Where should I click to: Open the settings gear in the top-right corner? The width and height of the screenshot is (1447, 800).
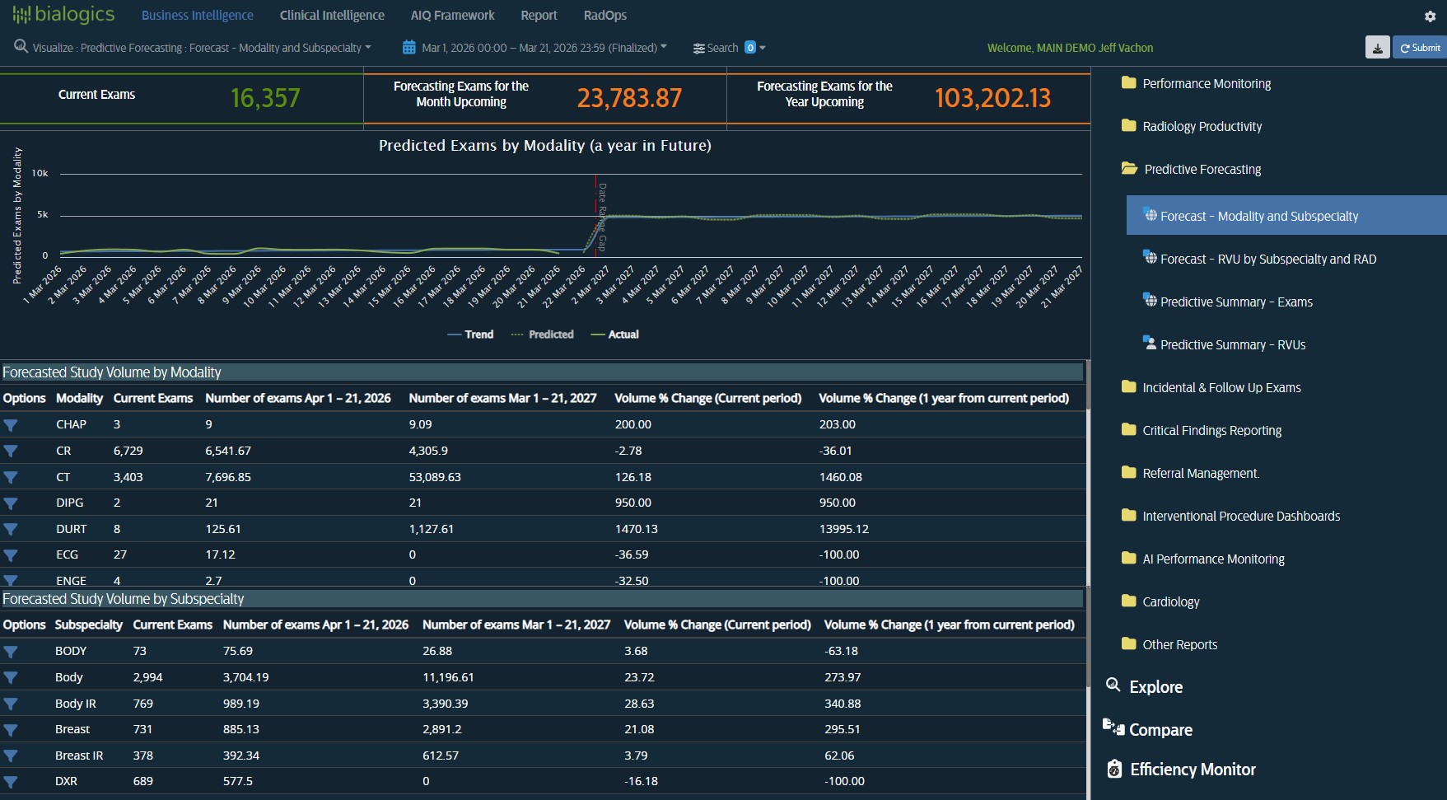(1431, 16)
